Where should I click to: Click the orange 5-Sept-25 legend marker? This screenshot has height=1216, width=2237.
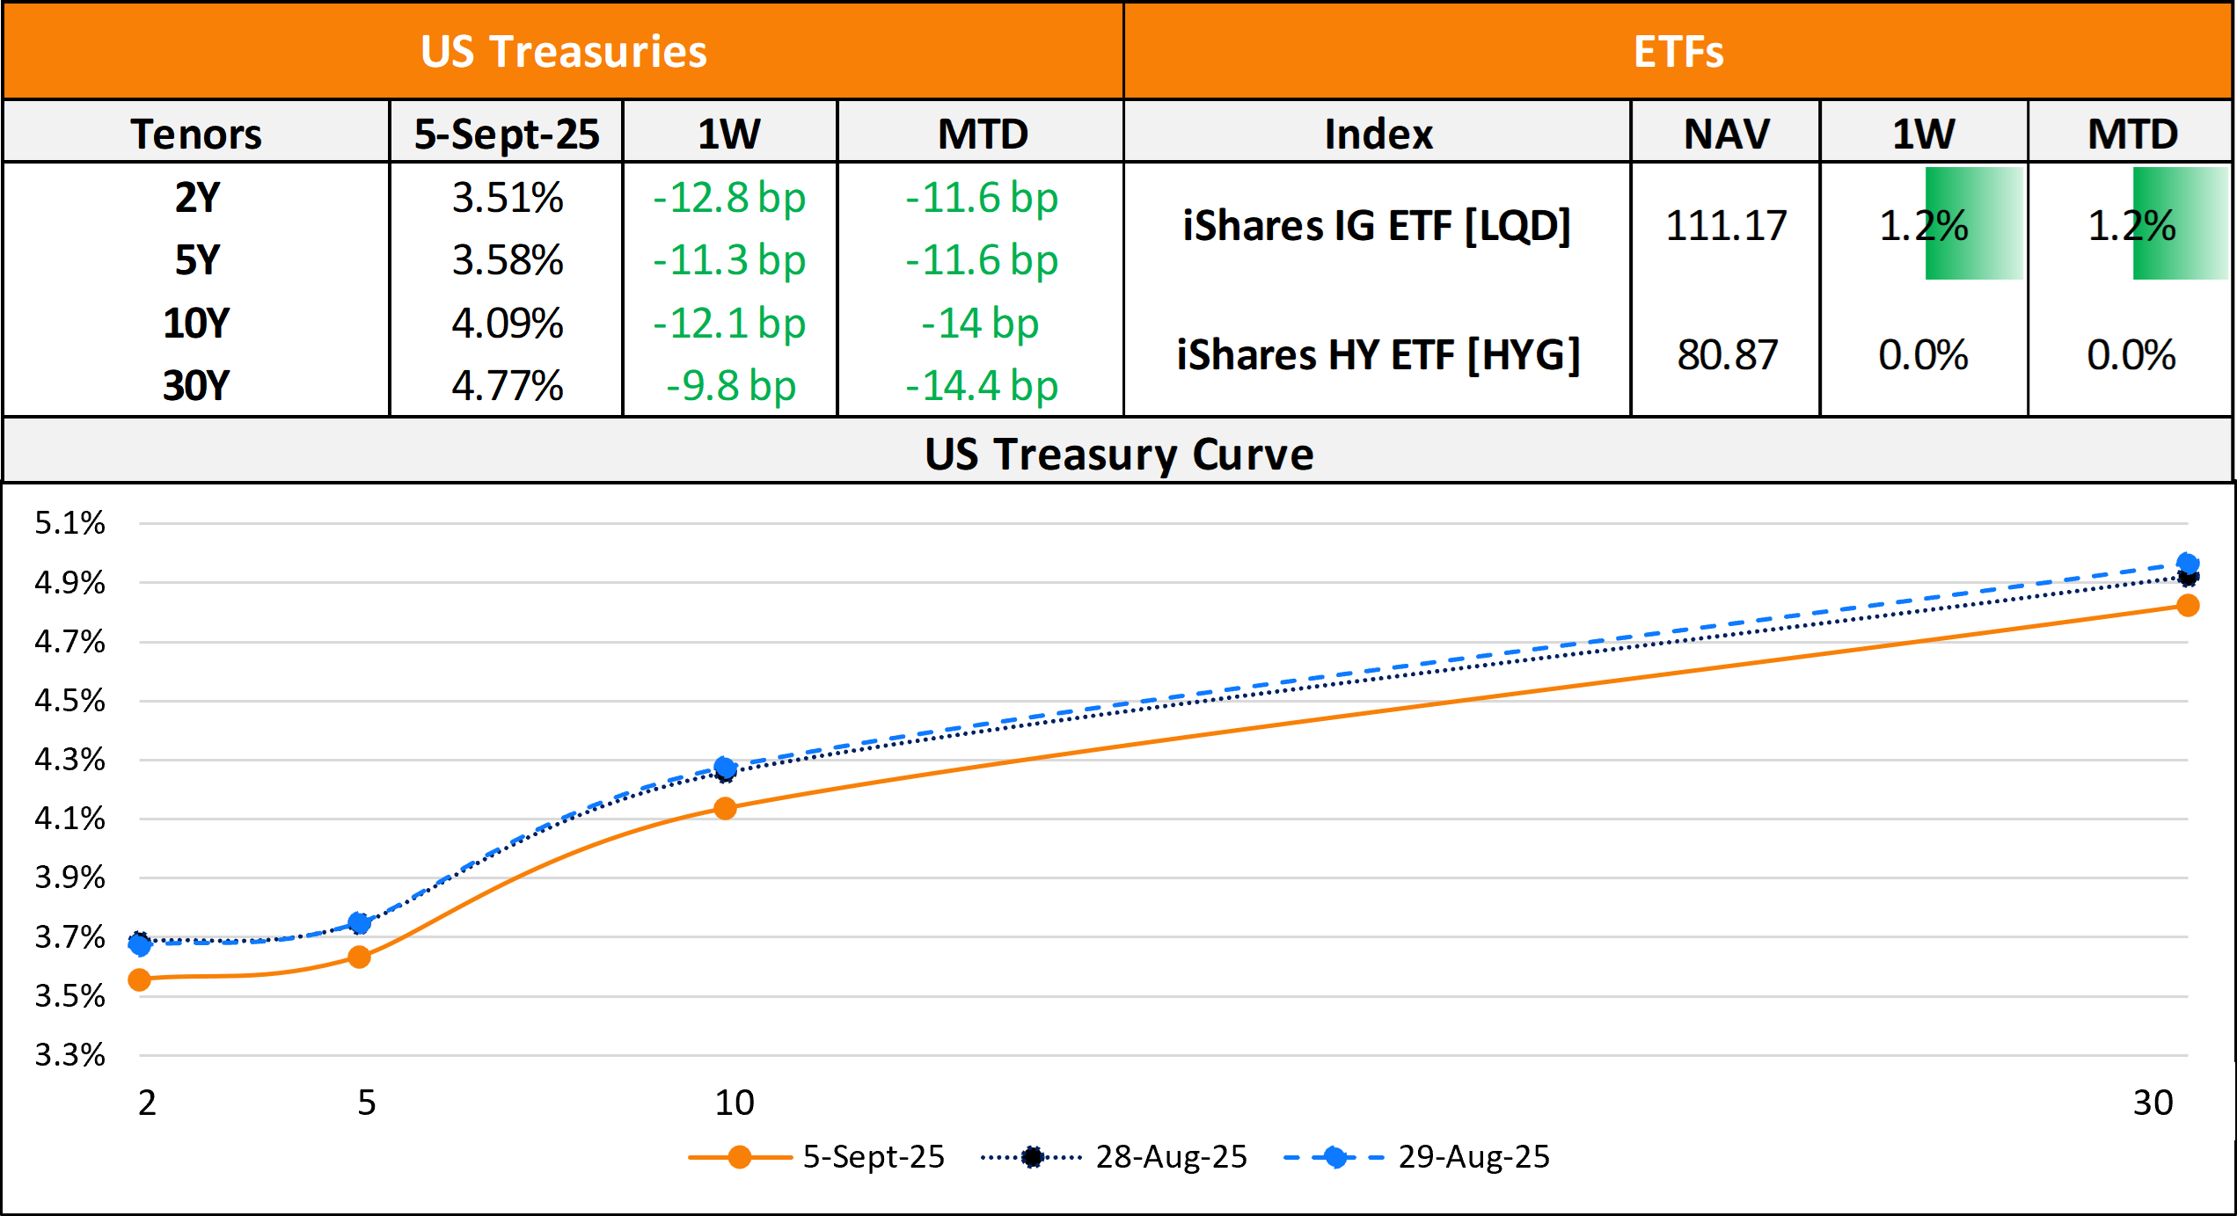point(740,1157)
